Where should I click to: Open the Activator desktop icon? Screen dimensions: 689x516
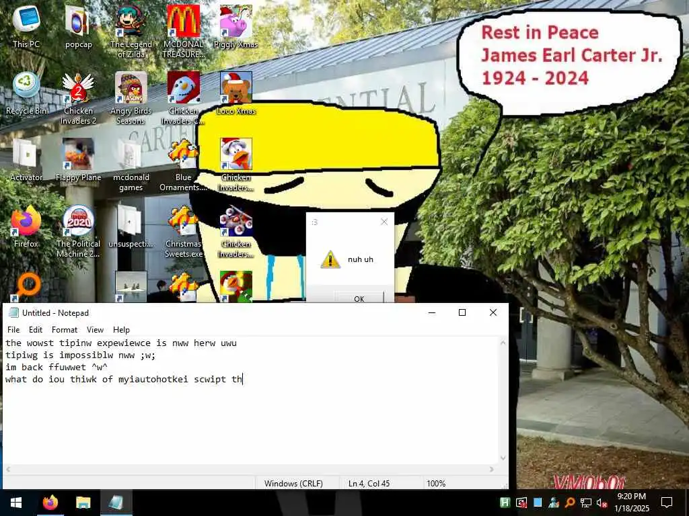(26, 160)
